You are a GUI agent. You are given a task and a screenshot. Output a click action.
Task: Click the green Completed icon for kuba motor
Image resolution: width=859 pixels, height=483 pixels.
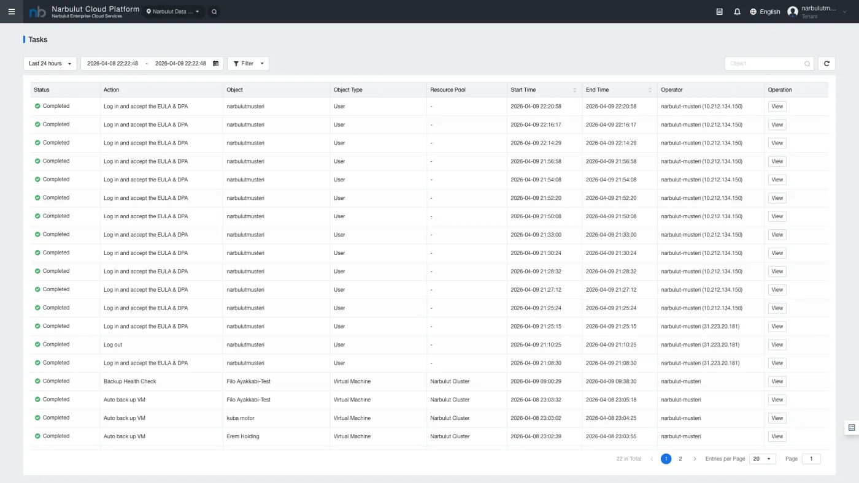(x=37, y=418)
